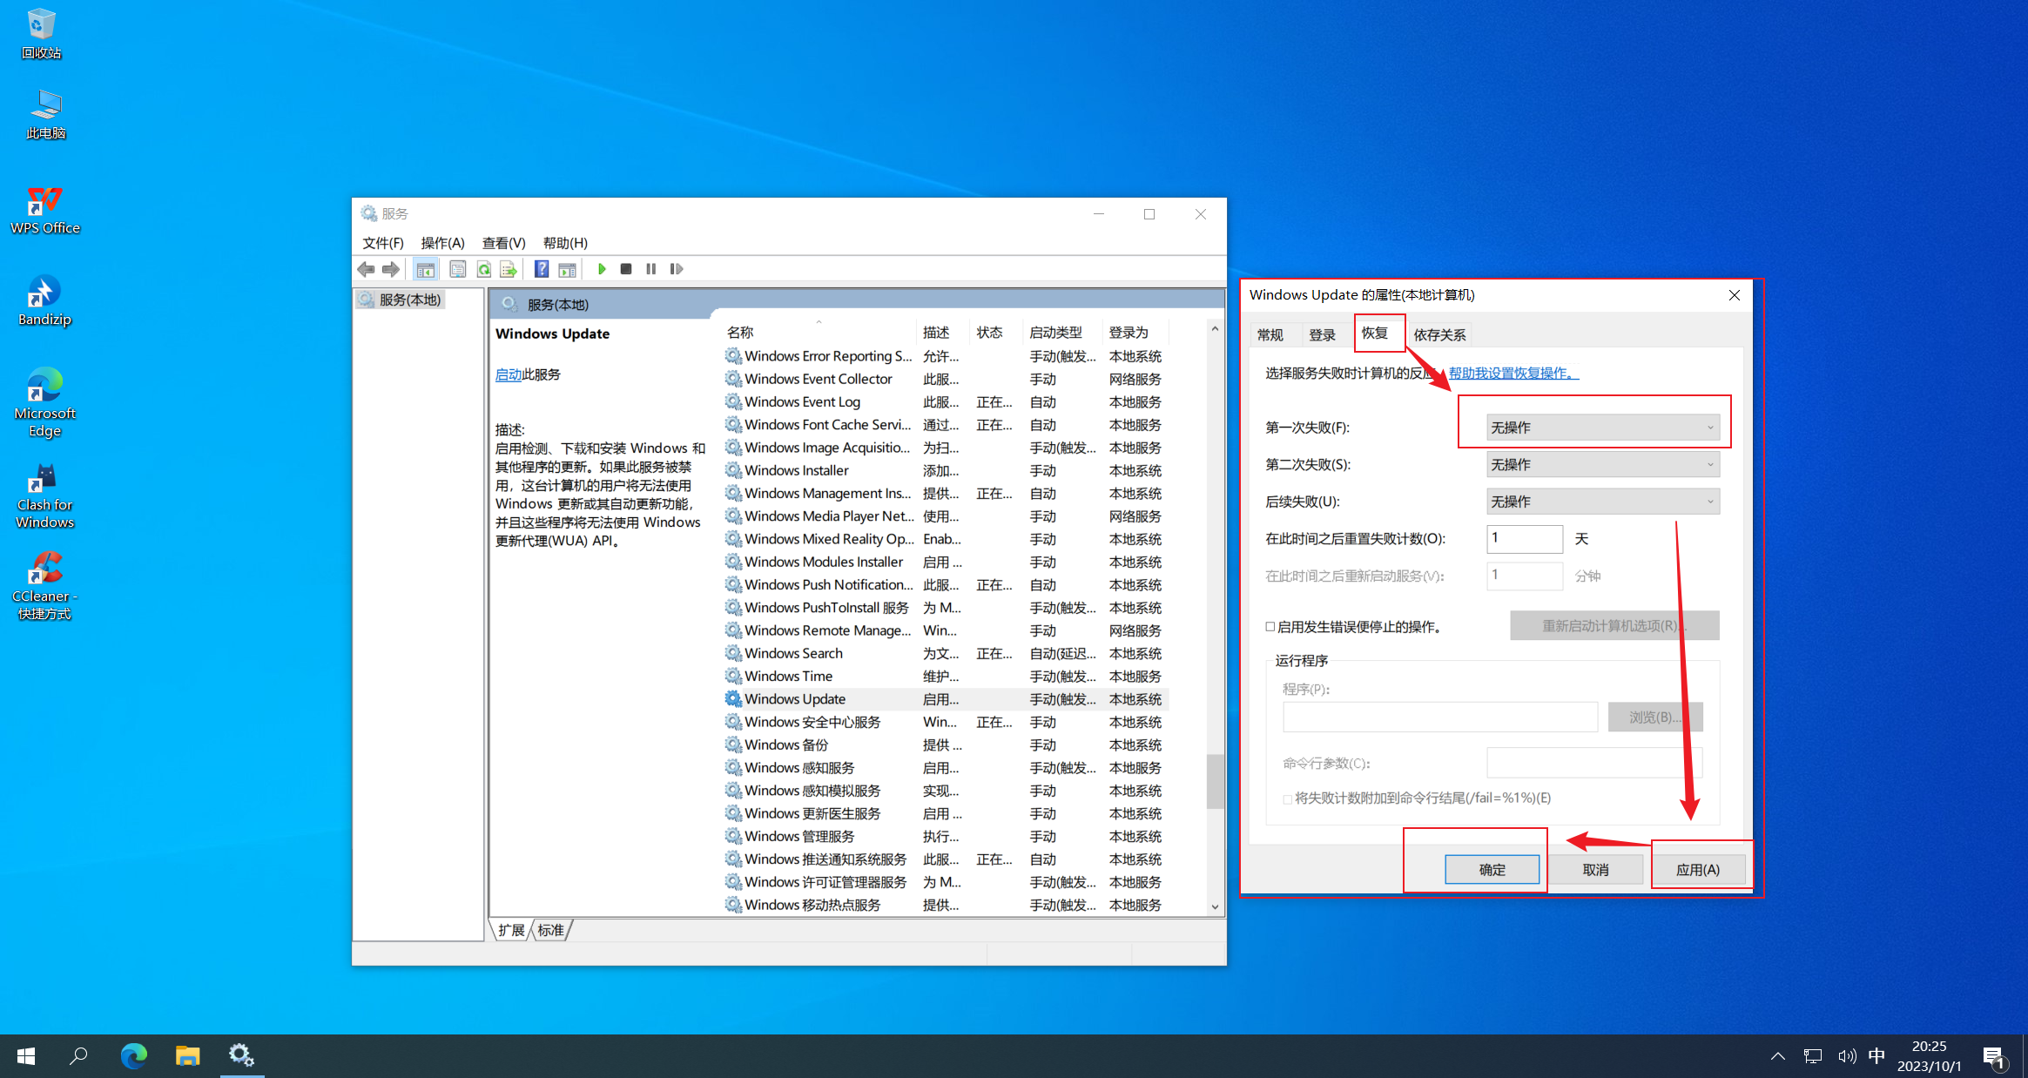Toggle the show/hide action pane toolbar icon
The width and height of the screenshot is (2028, 1078).
coord(567,269)
